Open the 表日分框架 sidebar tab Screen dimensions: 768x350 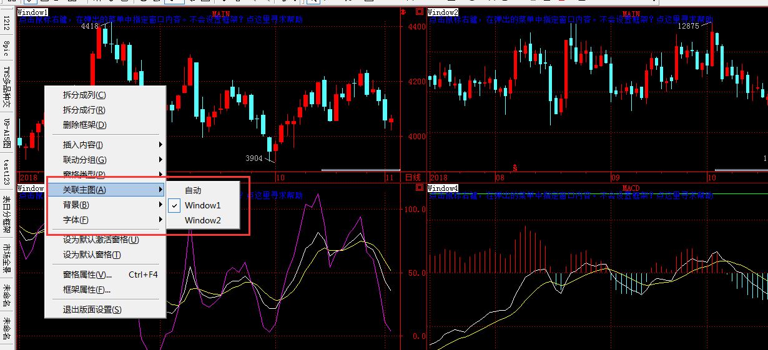click(6, 214)
